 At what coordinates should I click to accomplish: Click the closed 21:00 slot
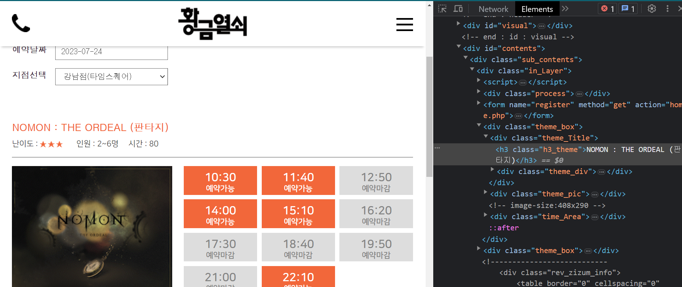coord(220,277)
